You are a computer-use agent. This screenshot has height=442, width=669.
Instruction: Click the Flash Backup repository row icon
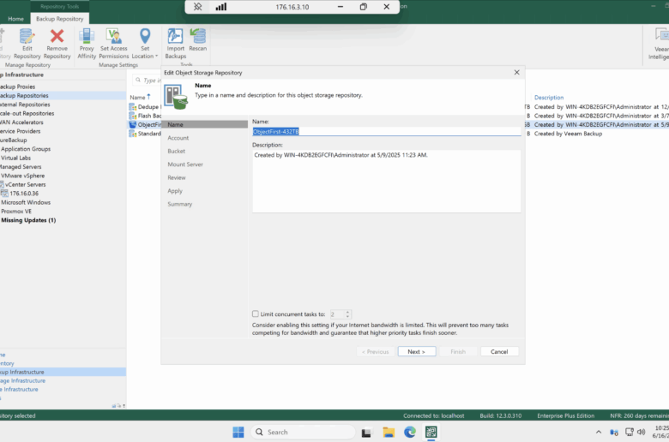[133, 116]
